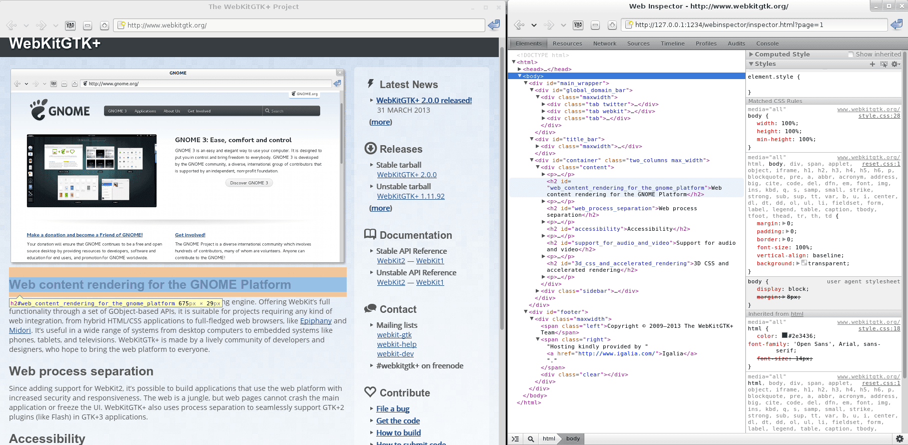Screen dimensions: 908x445
Task: Open Styles gear options menu
Action: tap(895, 64)
